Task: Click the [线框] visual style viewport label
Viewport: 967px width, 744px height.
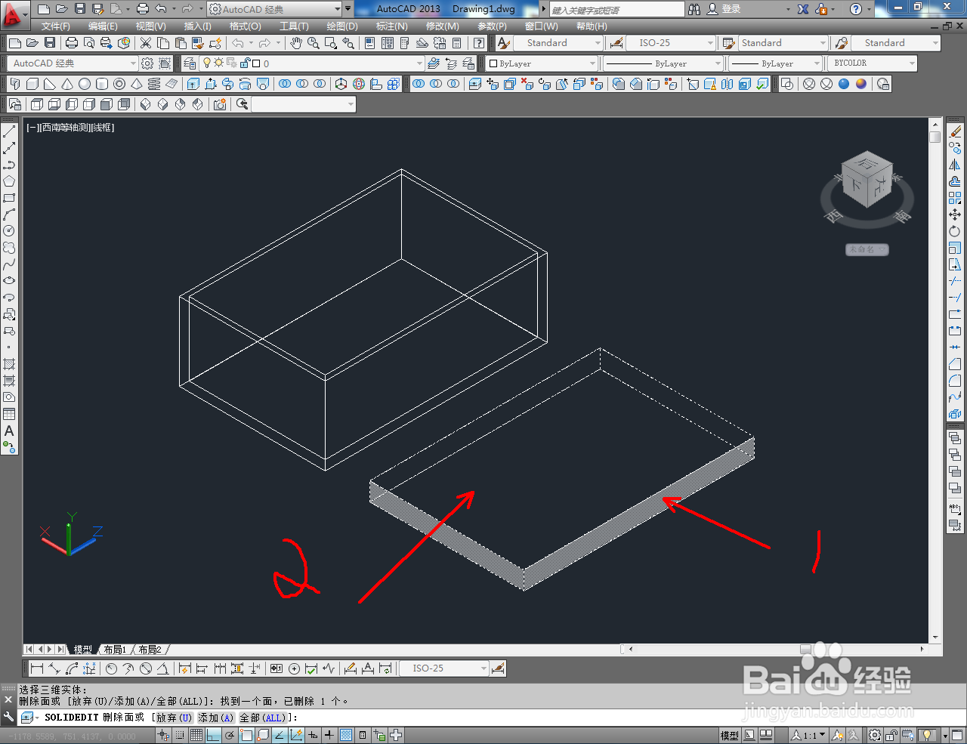Action: (x=103, y=128)
